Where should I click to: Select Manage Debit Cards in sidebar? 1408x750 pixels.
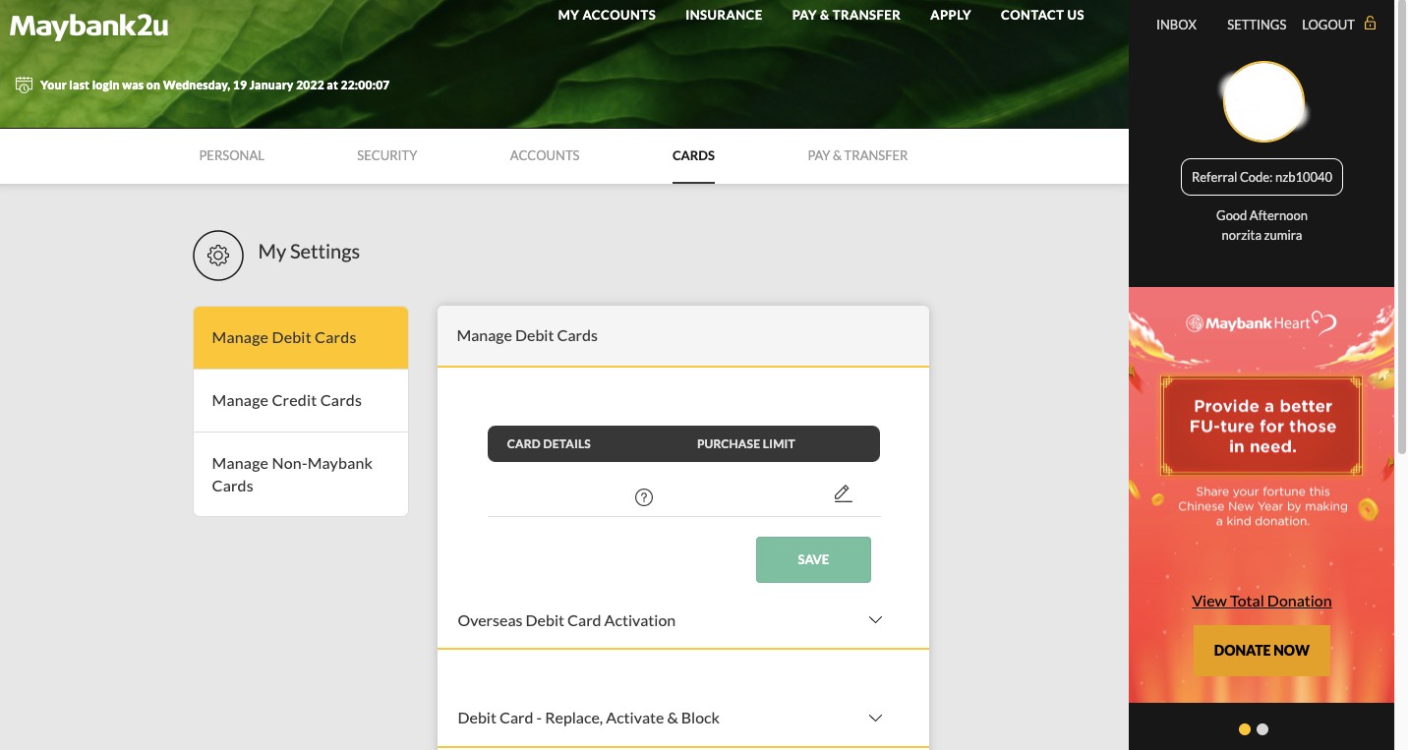(x=301, y=337)
